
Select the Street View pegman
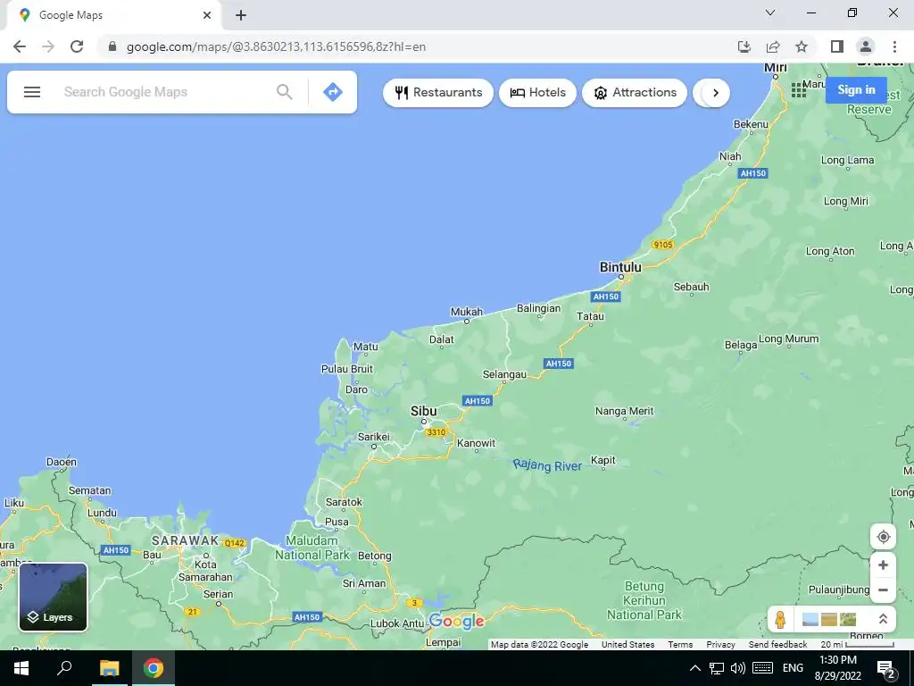pos(780,619)
